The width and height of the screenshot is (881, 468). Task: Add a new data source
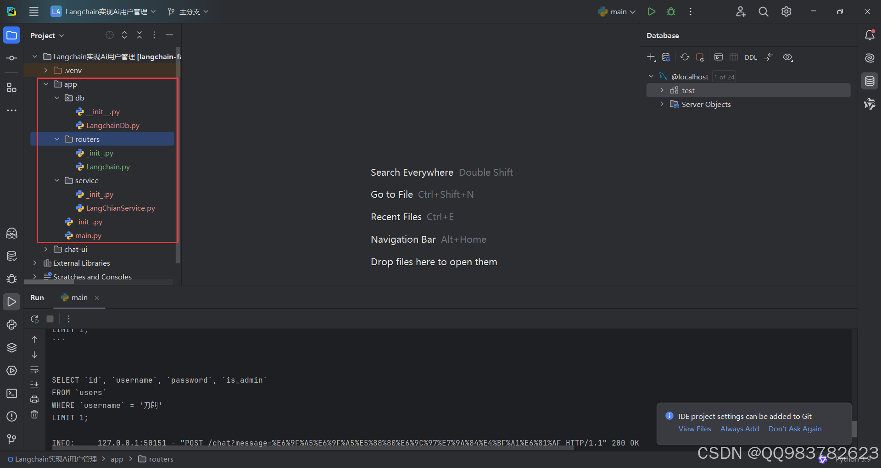(651, 57)
